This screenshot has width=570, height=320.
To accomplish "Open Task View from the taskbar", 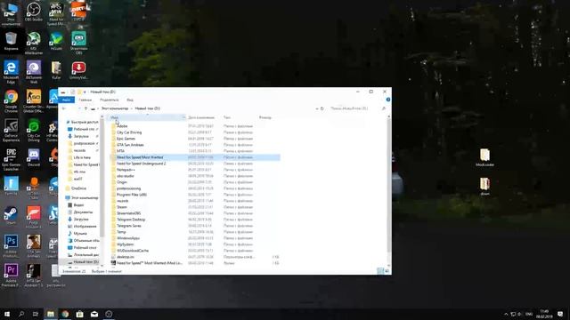I will (x=36, y=314).
